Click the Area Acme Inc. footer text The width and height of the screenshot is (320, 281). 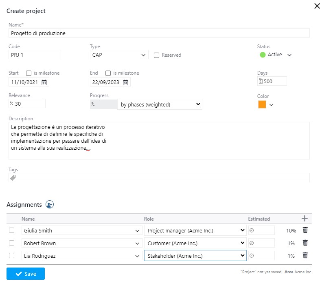(298, 272)
